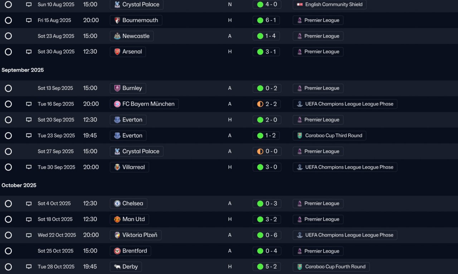Screen dimensions: 458x274
Task: Open the 0 - 6 result against Viktoria Plzeň
Action: pos(267,235)
